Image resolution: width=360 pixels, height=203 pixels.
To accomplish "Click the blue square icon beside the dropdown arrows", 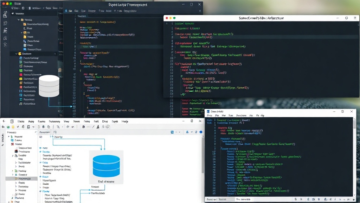I will [x=172, y=132].
